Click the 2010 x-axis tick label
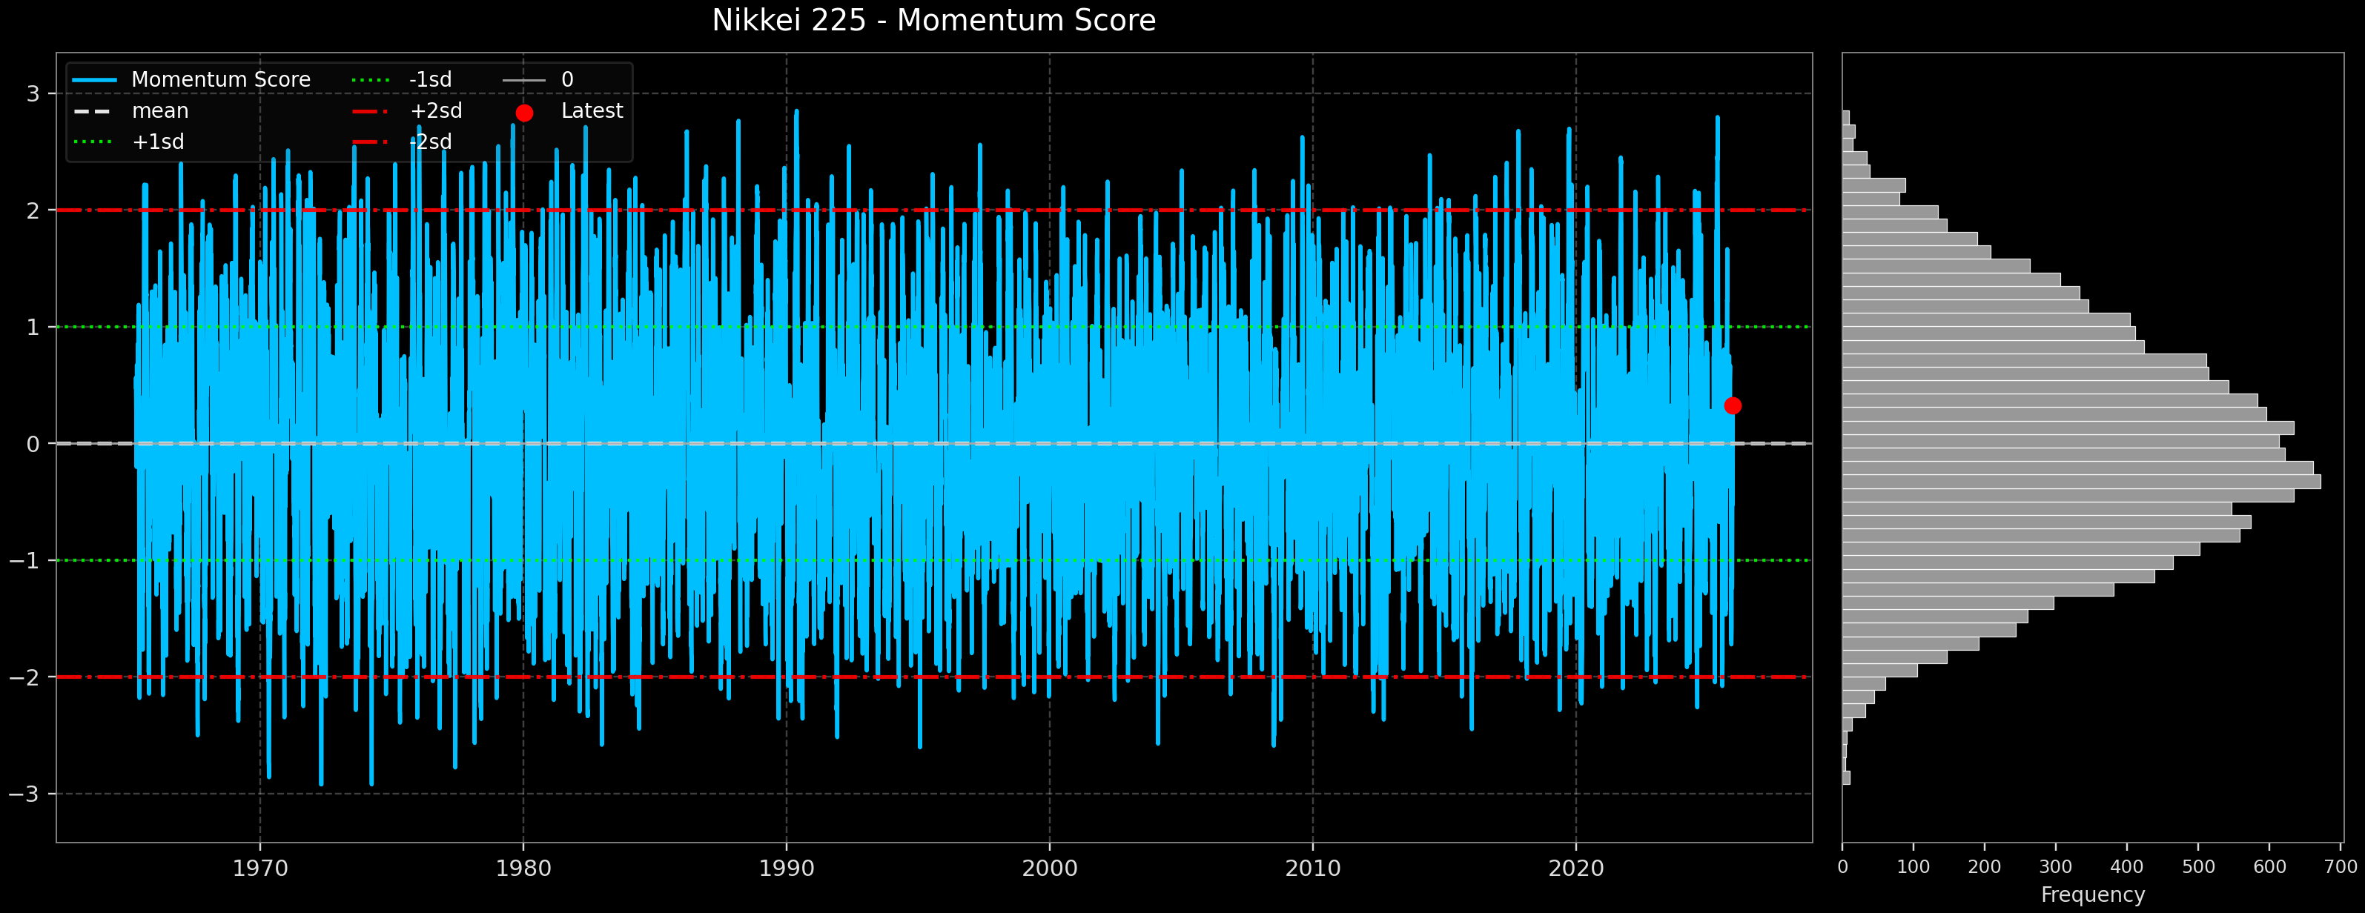Image resolution: width=2365 pixels, height=913 pixels. [1312, 868]
